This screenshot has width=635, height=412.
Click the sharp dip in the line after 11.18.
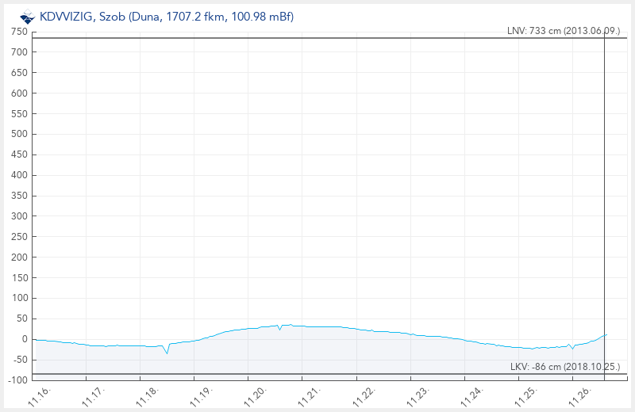coord(167,353)
